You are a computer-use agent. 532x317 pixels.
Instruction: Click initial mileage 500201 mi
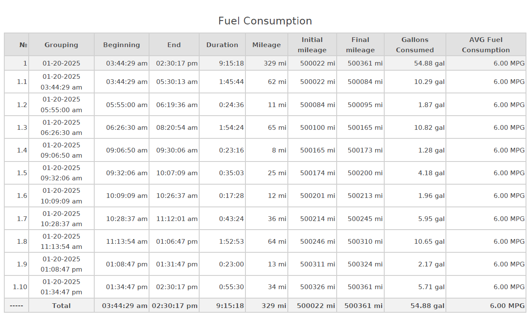click(317, 196)
